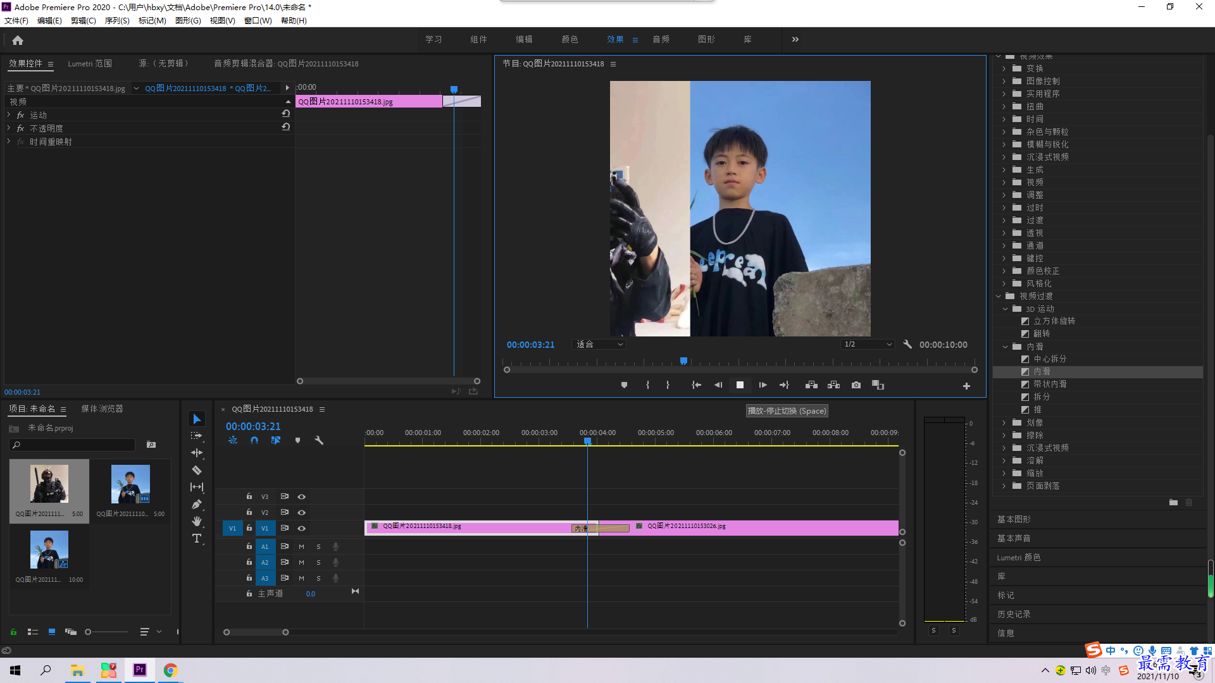Click the Mark Out button
This screenshot has height=683, width=1215.
click(x=668, y=385)
